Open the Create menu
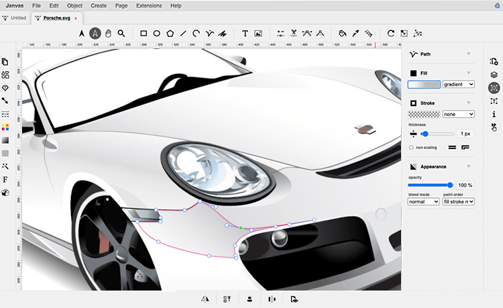The image size is (503, 308). coord(99,6)
